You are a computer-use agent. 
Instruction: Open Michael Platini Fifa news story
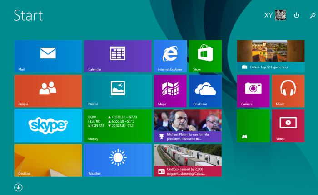pos(188,125)
